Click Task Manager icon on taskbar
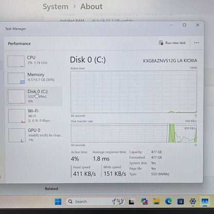 205,201
